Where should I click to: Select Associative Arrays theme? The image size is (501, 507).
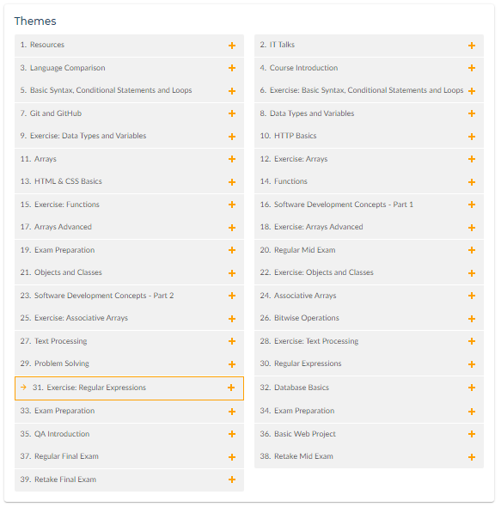pyautogui.click(x=369, y=296)
